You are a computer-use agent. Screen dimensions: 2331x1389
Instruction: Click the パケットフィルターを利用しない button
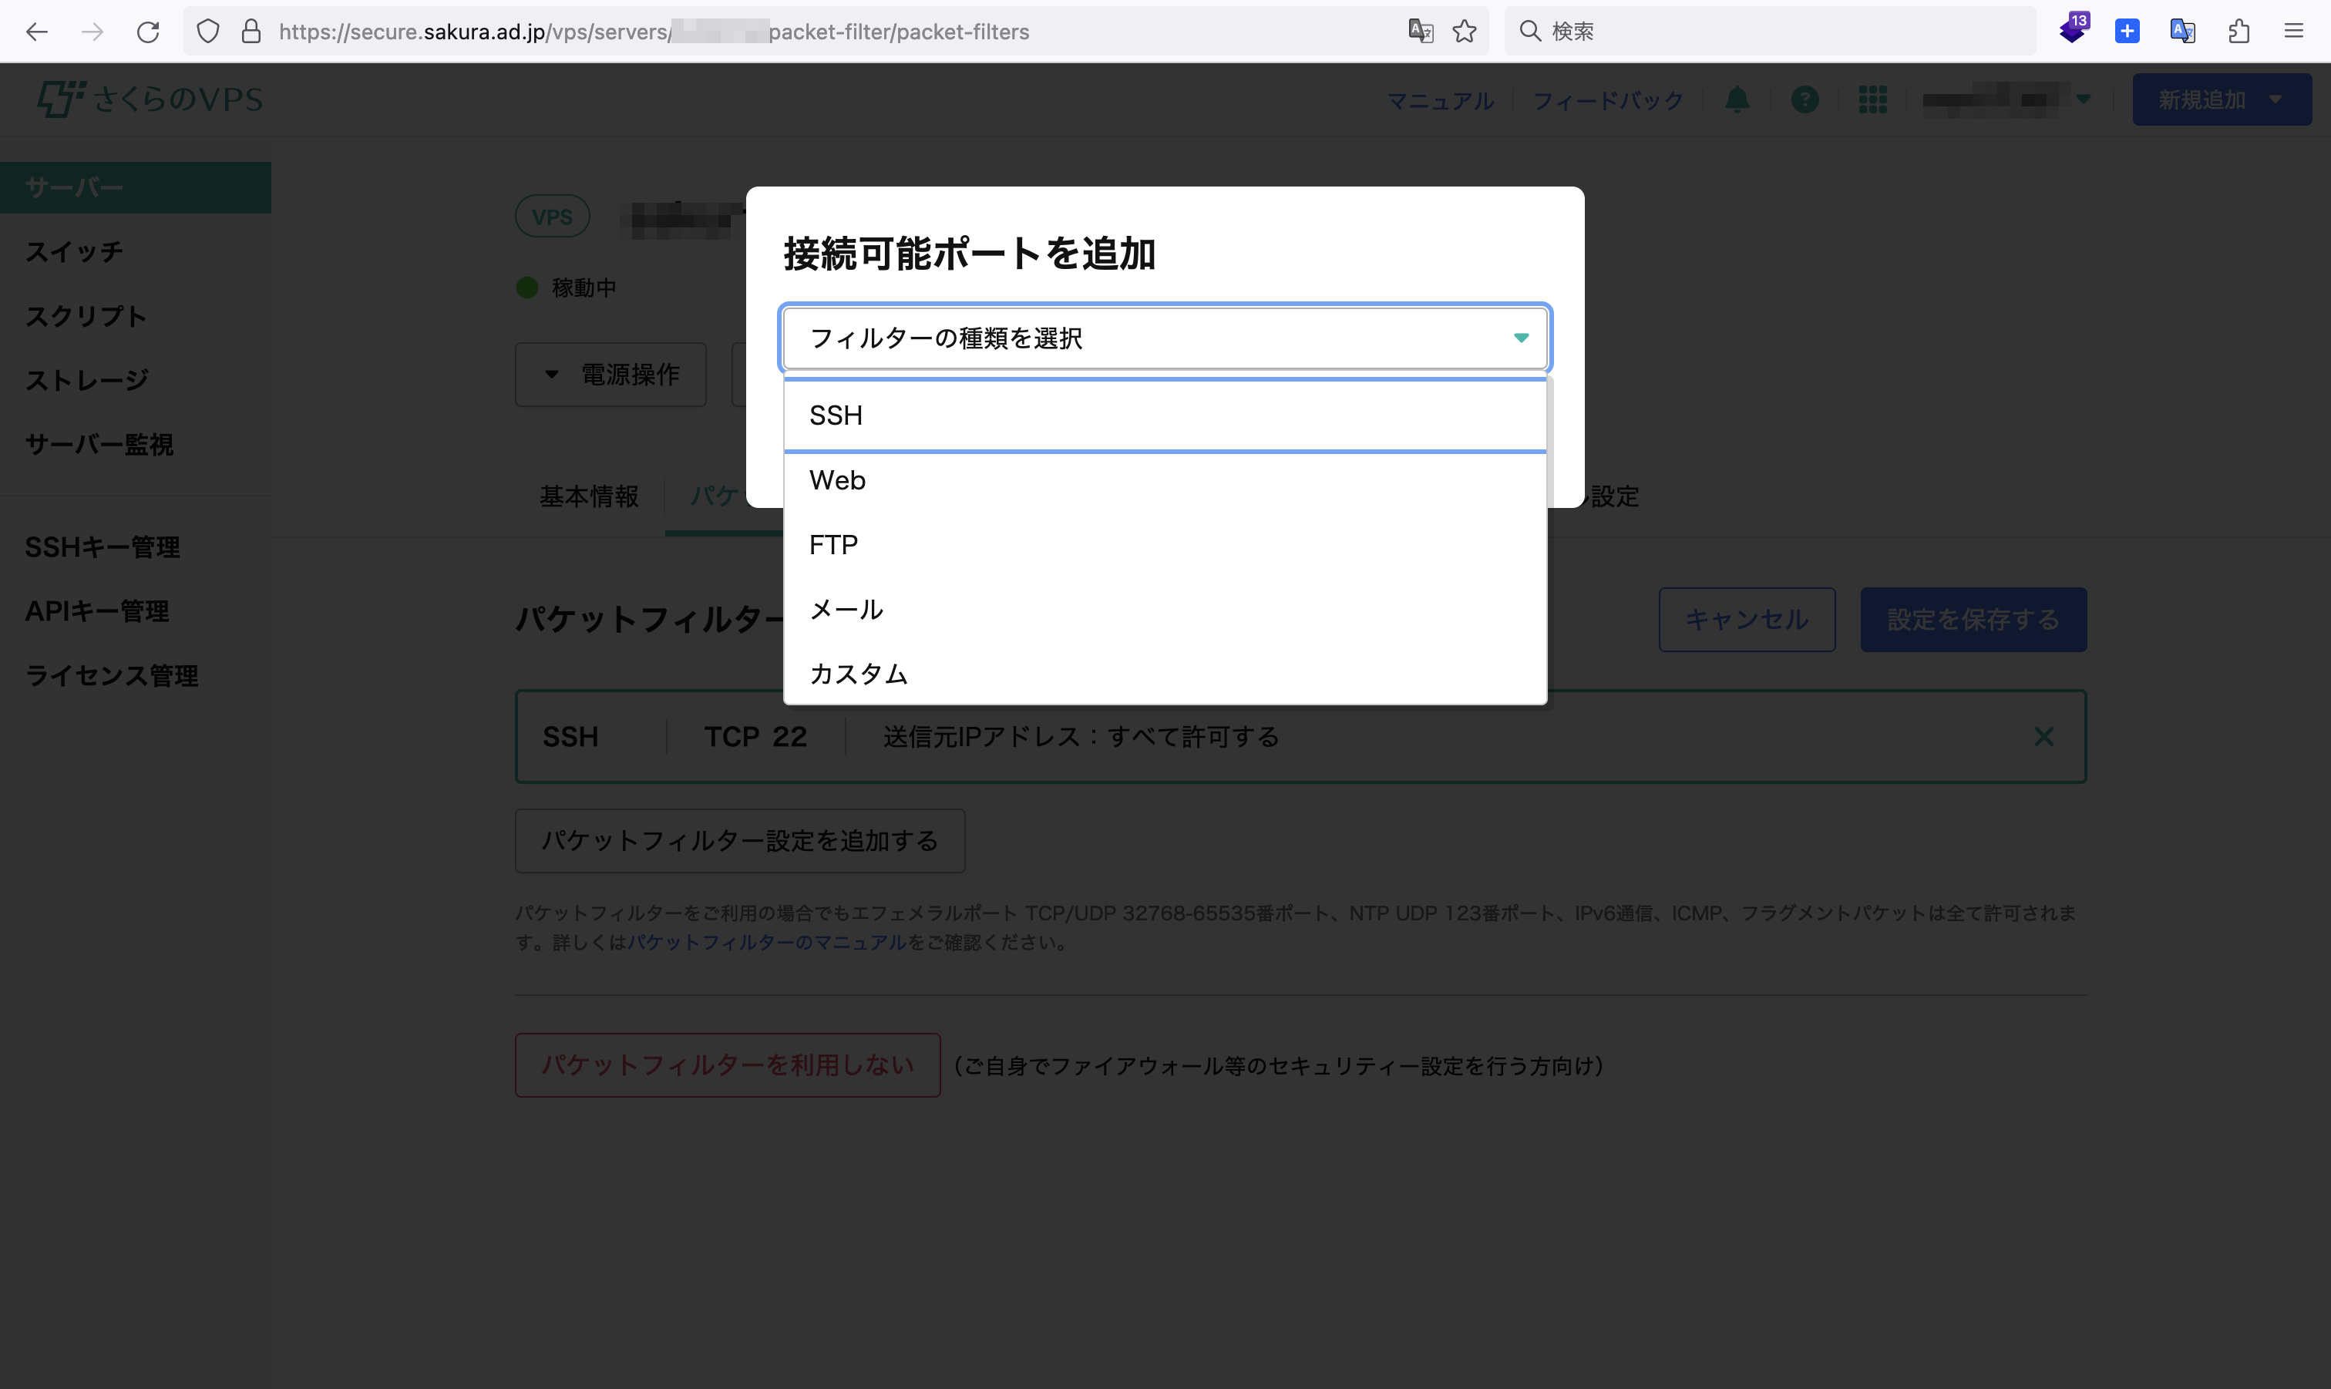728,1065
